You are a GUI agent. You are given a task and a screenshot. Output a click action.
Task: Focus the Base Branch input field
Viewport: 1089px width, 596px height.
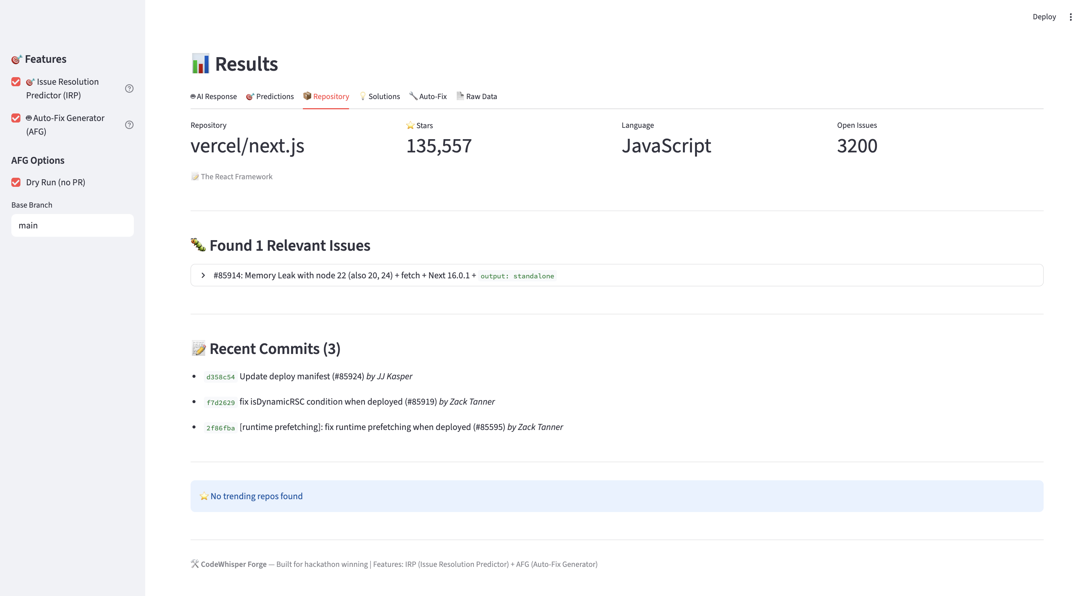pyautogui.click(x=72, y=225)
